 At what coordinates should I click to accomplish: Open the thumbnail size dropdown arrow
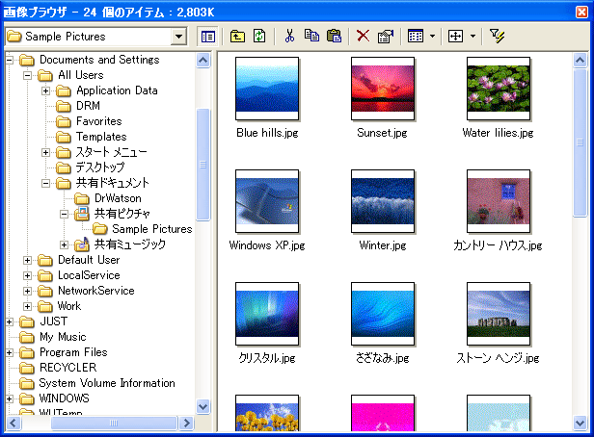(472, 37)
